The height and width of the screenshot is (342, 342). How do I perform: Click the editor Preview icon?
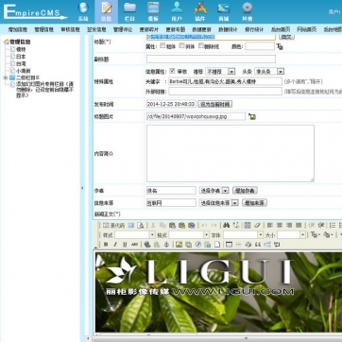pos(141,226)
